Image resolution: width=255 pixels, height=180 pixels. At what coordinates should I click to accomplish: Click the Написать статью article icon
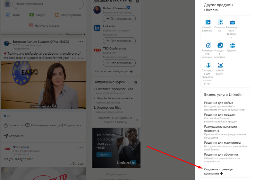(31, 26)
